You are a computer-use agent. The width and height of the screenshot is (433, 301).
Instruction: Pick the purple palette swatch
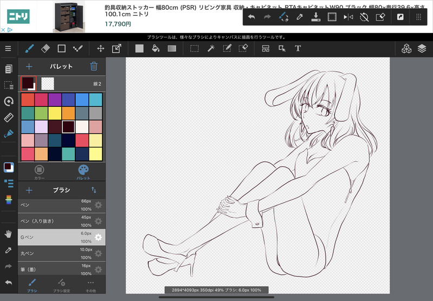(x=55, y=100)
